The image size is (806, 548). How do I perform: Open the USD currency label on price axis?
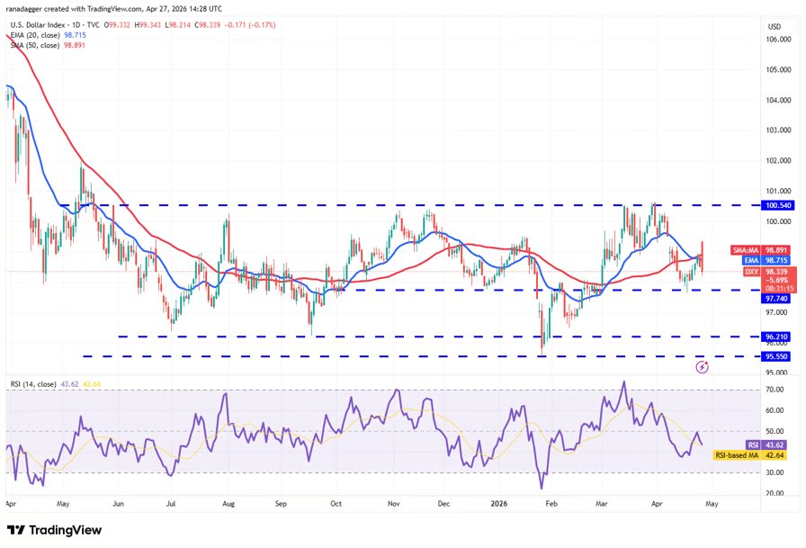click(x=774, y=26)
